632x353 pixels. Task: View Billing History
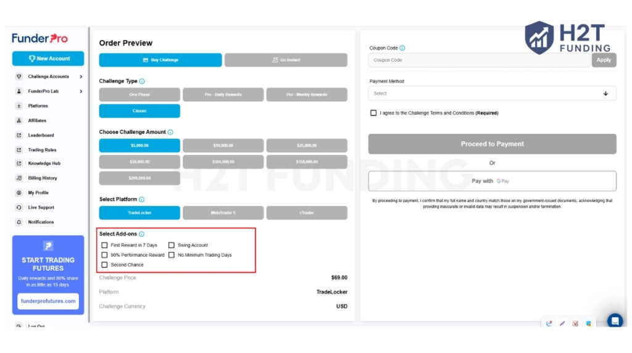click(x=43, y=178)
